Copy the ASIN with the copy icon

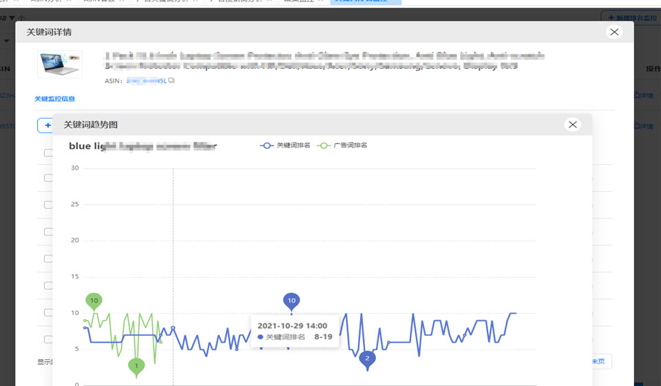click(x=171, y=81)
